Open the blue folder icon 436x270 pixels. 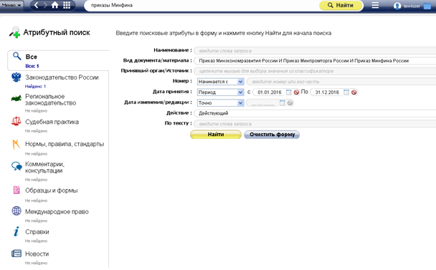click(427, 6)
